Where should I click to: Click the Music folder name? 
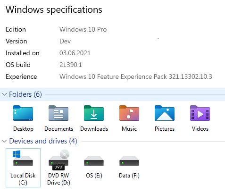coord(129,129)
